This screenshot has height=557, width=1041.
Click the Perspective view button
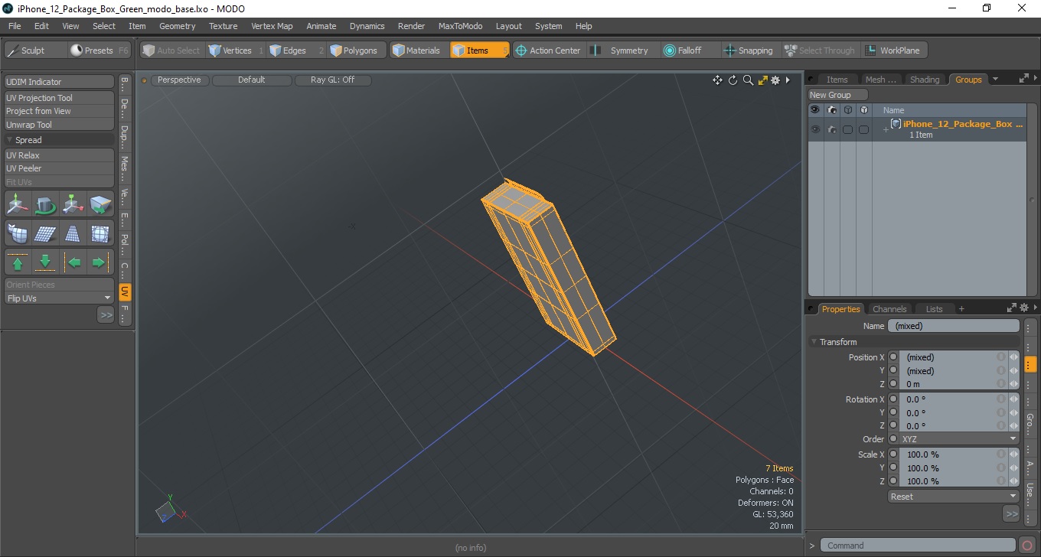click(x=179, y=80)
